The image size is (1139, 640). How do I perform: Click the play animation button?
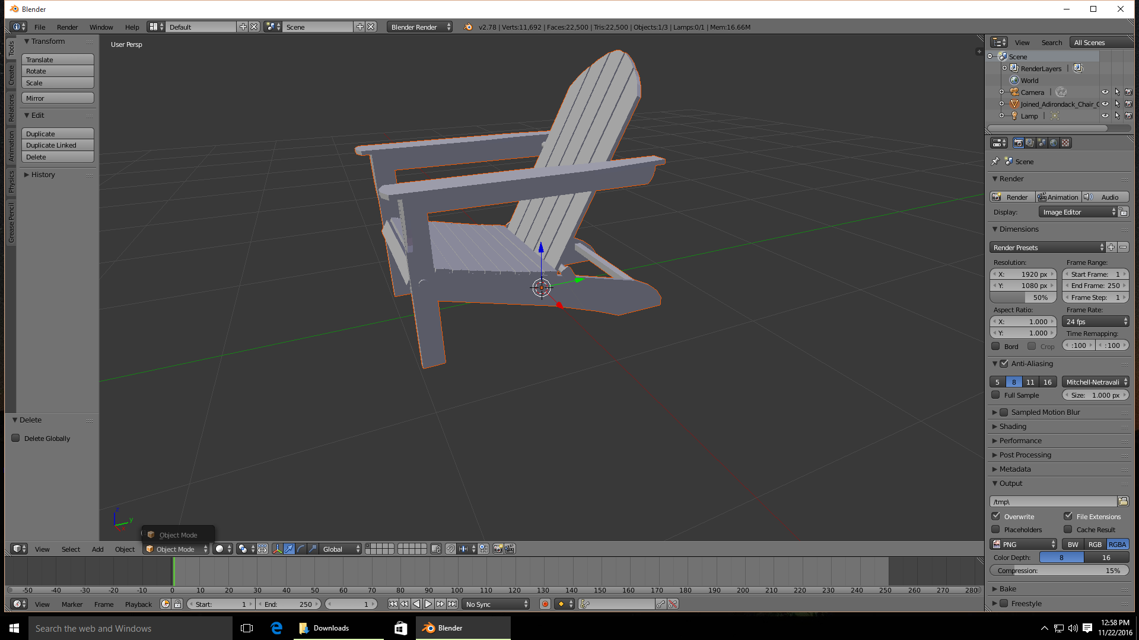pyautogui.click(x=428, y=604)
